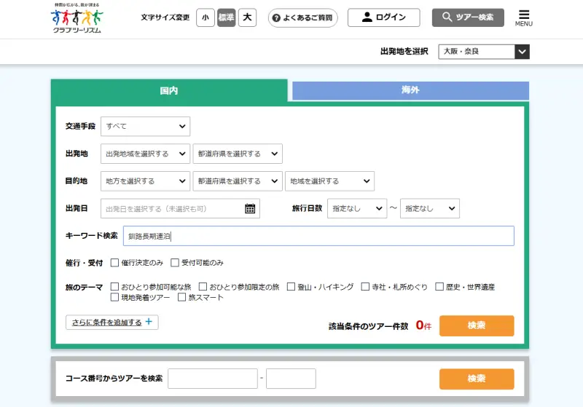The image size is (583, 407).
Task: Click the plus icon for more conditions
Action: point(149,322)
